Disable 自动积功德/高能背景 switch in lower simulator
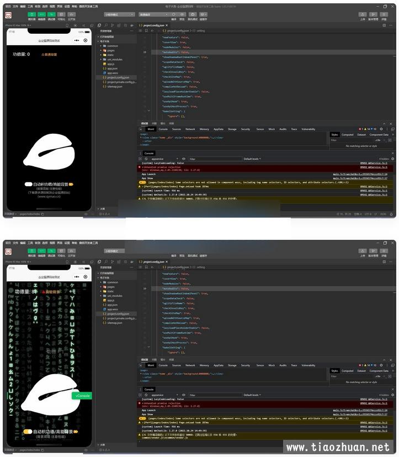 pyautogui.click(x=28, y=432)
